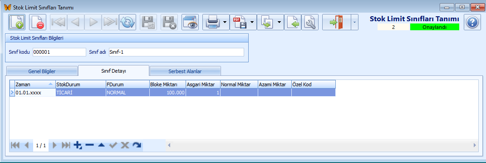
Task: Click the copy documents transfer icon
Action: click(x=266, y=22)
